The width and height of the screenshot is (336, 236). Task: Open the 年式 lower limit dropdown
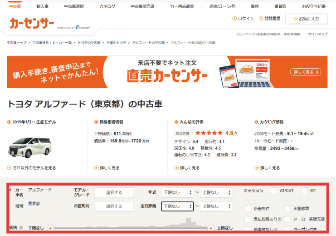point(177,193)
